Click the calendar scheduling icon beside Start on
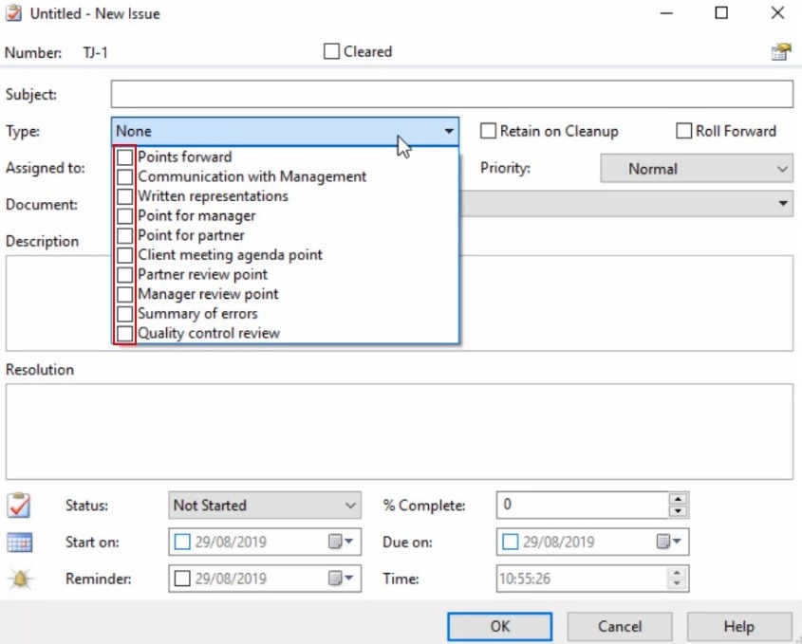The width and height of the screenshot is (802, 644). 19,542
